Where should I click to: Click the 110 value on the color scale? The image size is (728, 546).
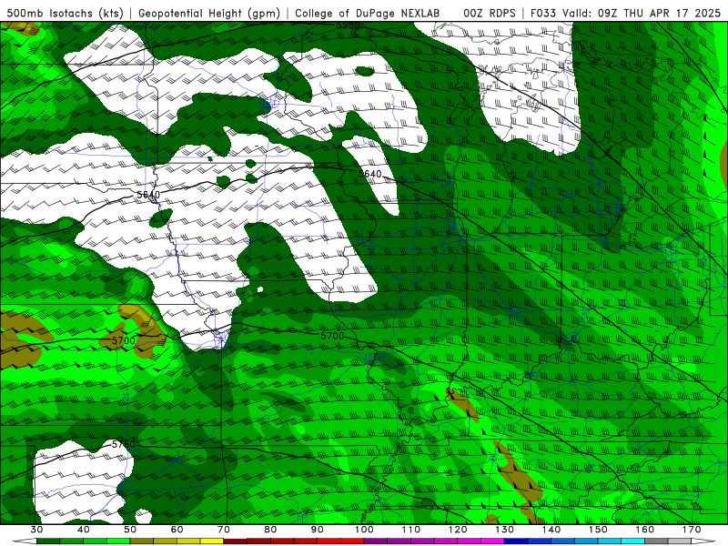411,530
